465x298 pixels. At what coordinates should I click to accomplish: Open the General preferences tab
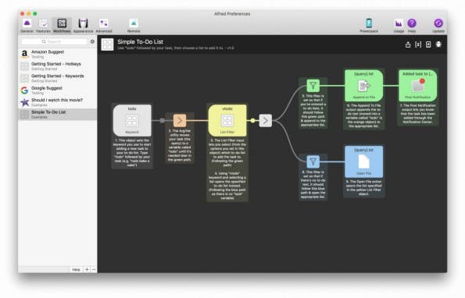click(27, 26)
